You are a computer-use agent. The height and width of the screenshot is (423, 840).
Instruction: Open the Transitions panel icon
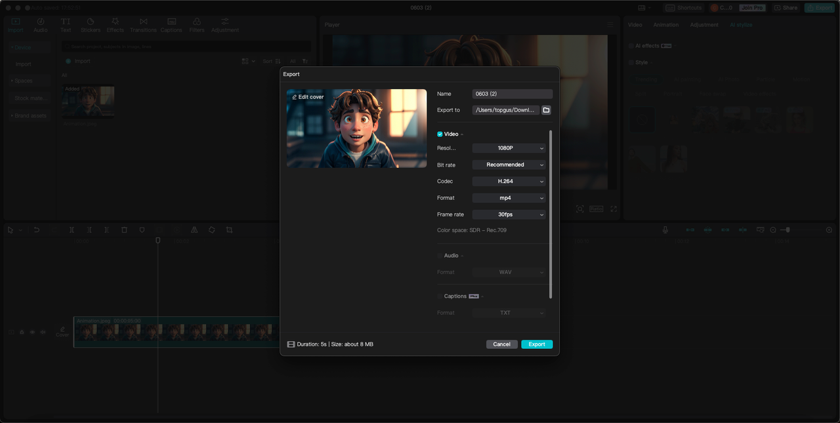point(143,22)
